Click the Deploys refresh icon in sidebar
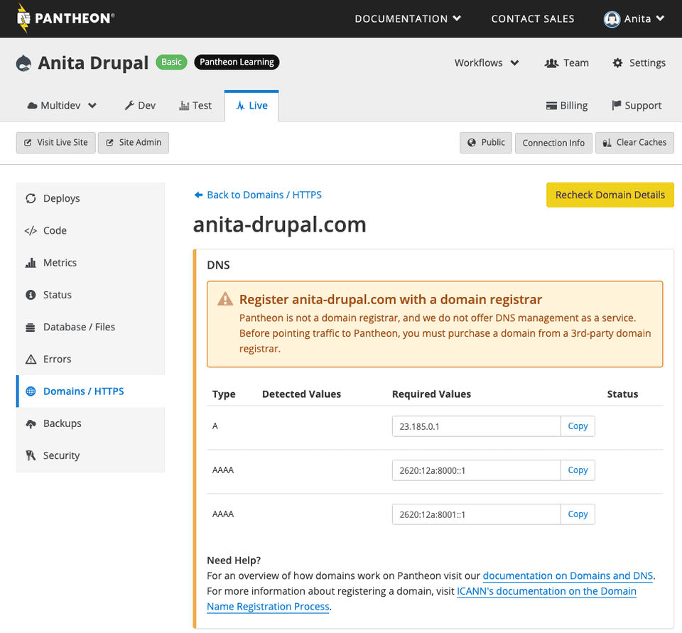682x633 pixels. click(31, 198)
